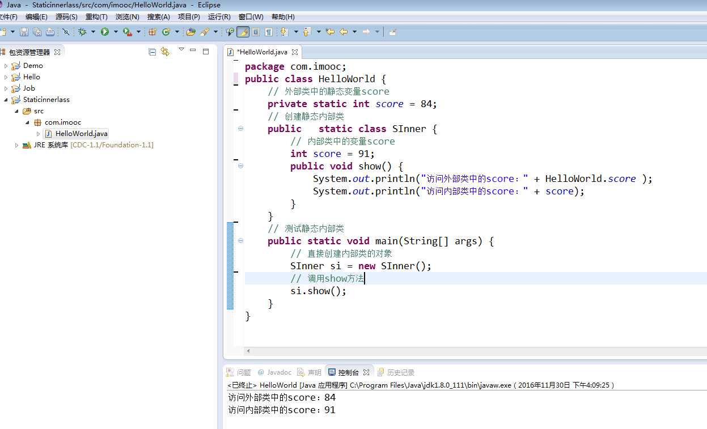The image size is (707, 429).
Task: Minimize the Package Explorer panel
Action: [193, 51]
